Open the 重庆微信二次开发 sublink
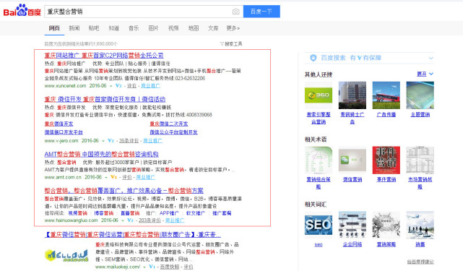 (169, 124)
